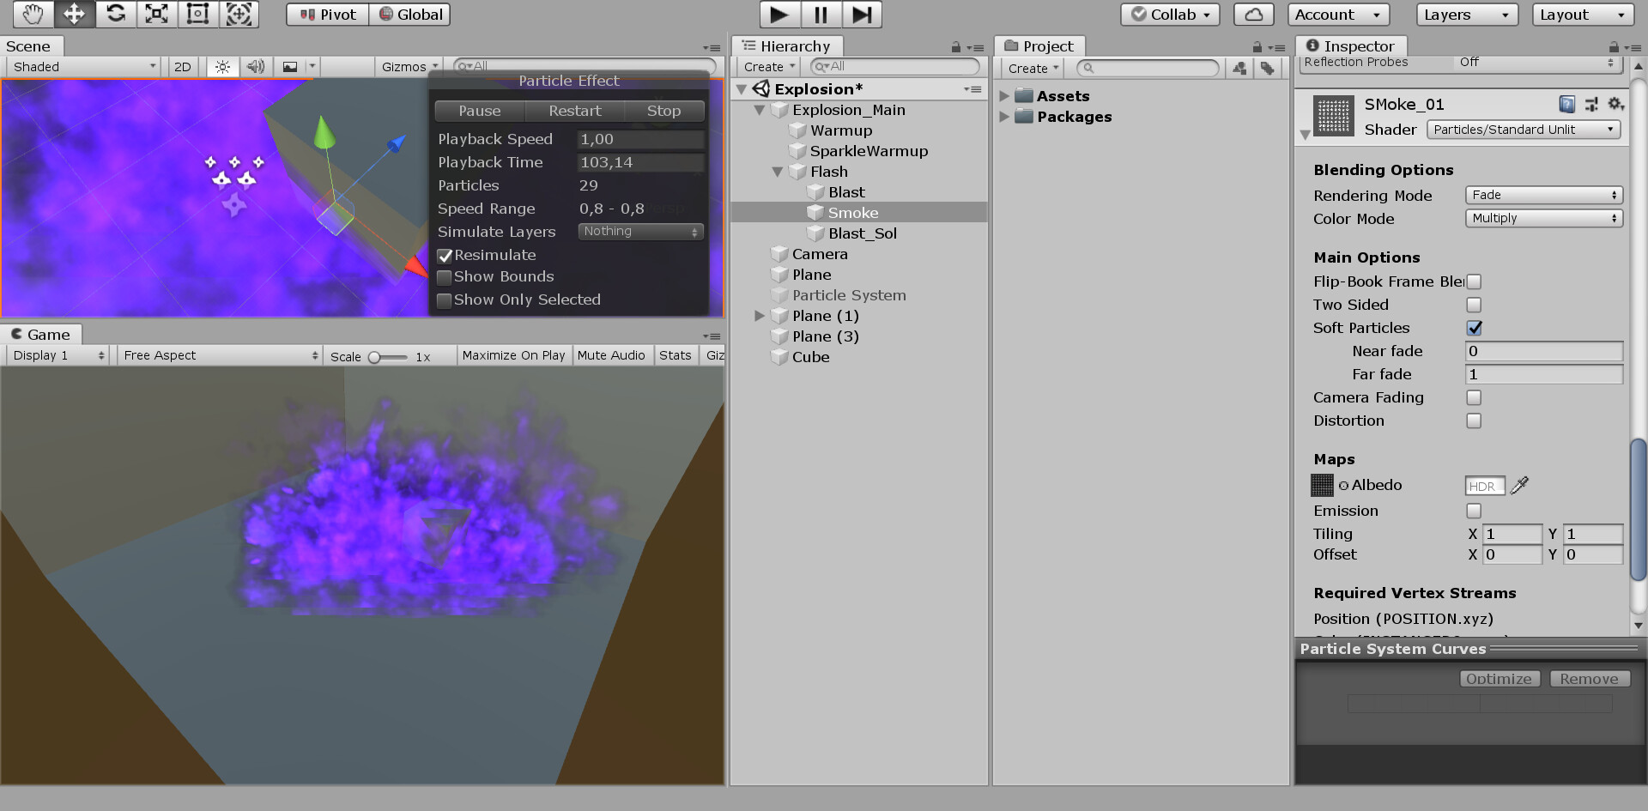Viewport: 1648px width, 811px height.
Task: Click Optimize in Particle System Curves
Action: click(1499, 678)
